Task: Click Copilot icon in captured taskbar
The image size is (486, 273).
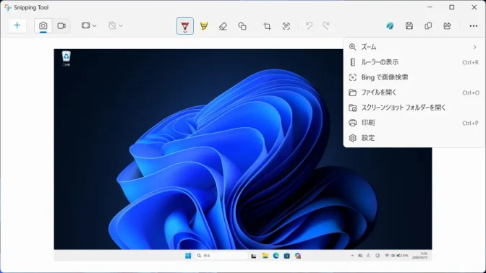Action: coord(298,256)
